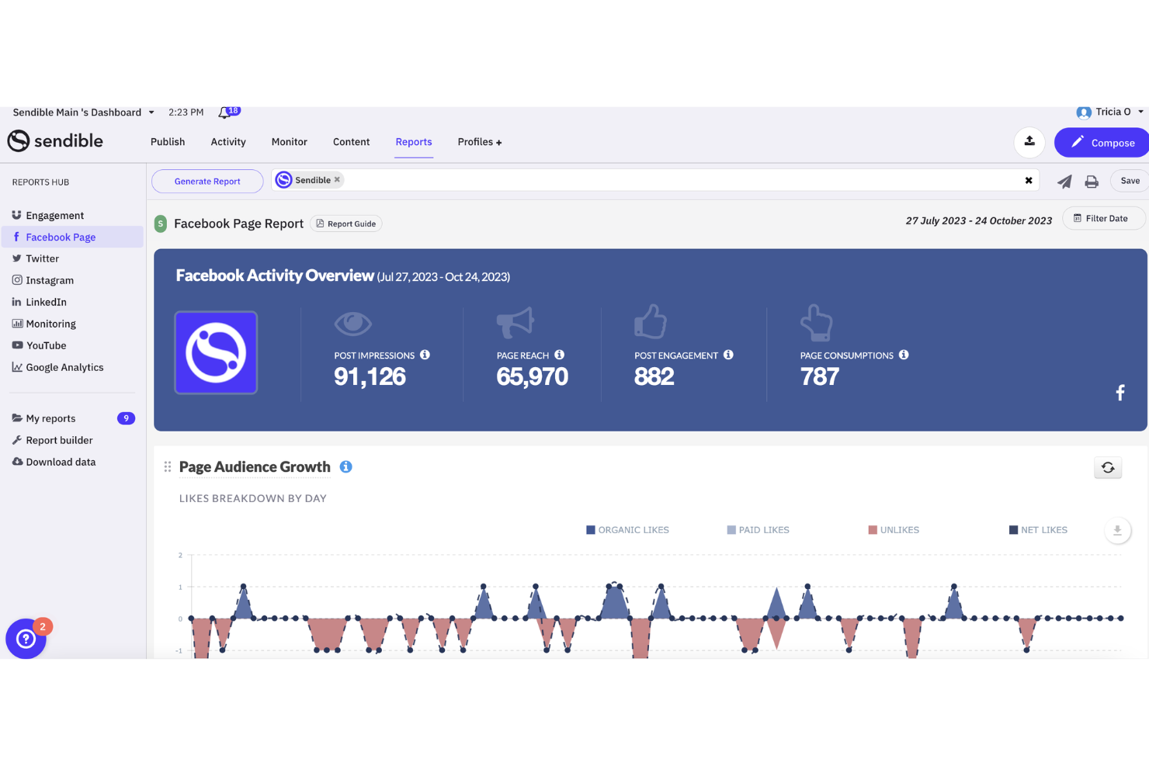
Task: Open Google Analytics reports
Action: (64, 366)
